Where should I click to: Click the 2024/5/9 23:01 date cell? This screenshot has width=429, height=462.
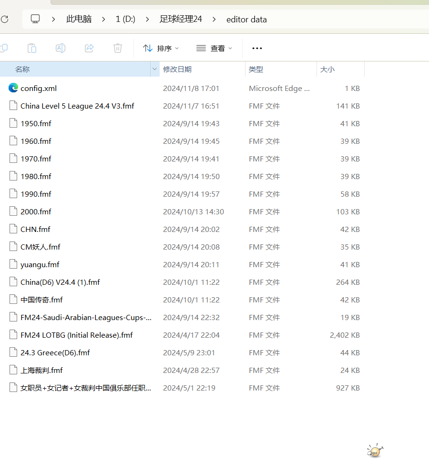coord(189,353)
